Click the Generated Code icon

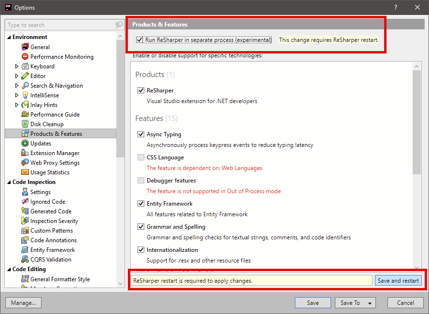[x=25, y=211]
